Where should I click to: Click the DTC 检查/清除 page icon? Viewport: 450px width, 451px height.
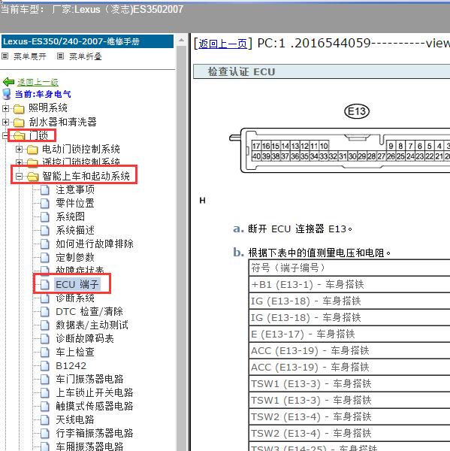pyautogui.click(x=44, y=311)
